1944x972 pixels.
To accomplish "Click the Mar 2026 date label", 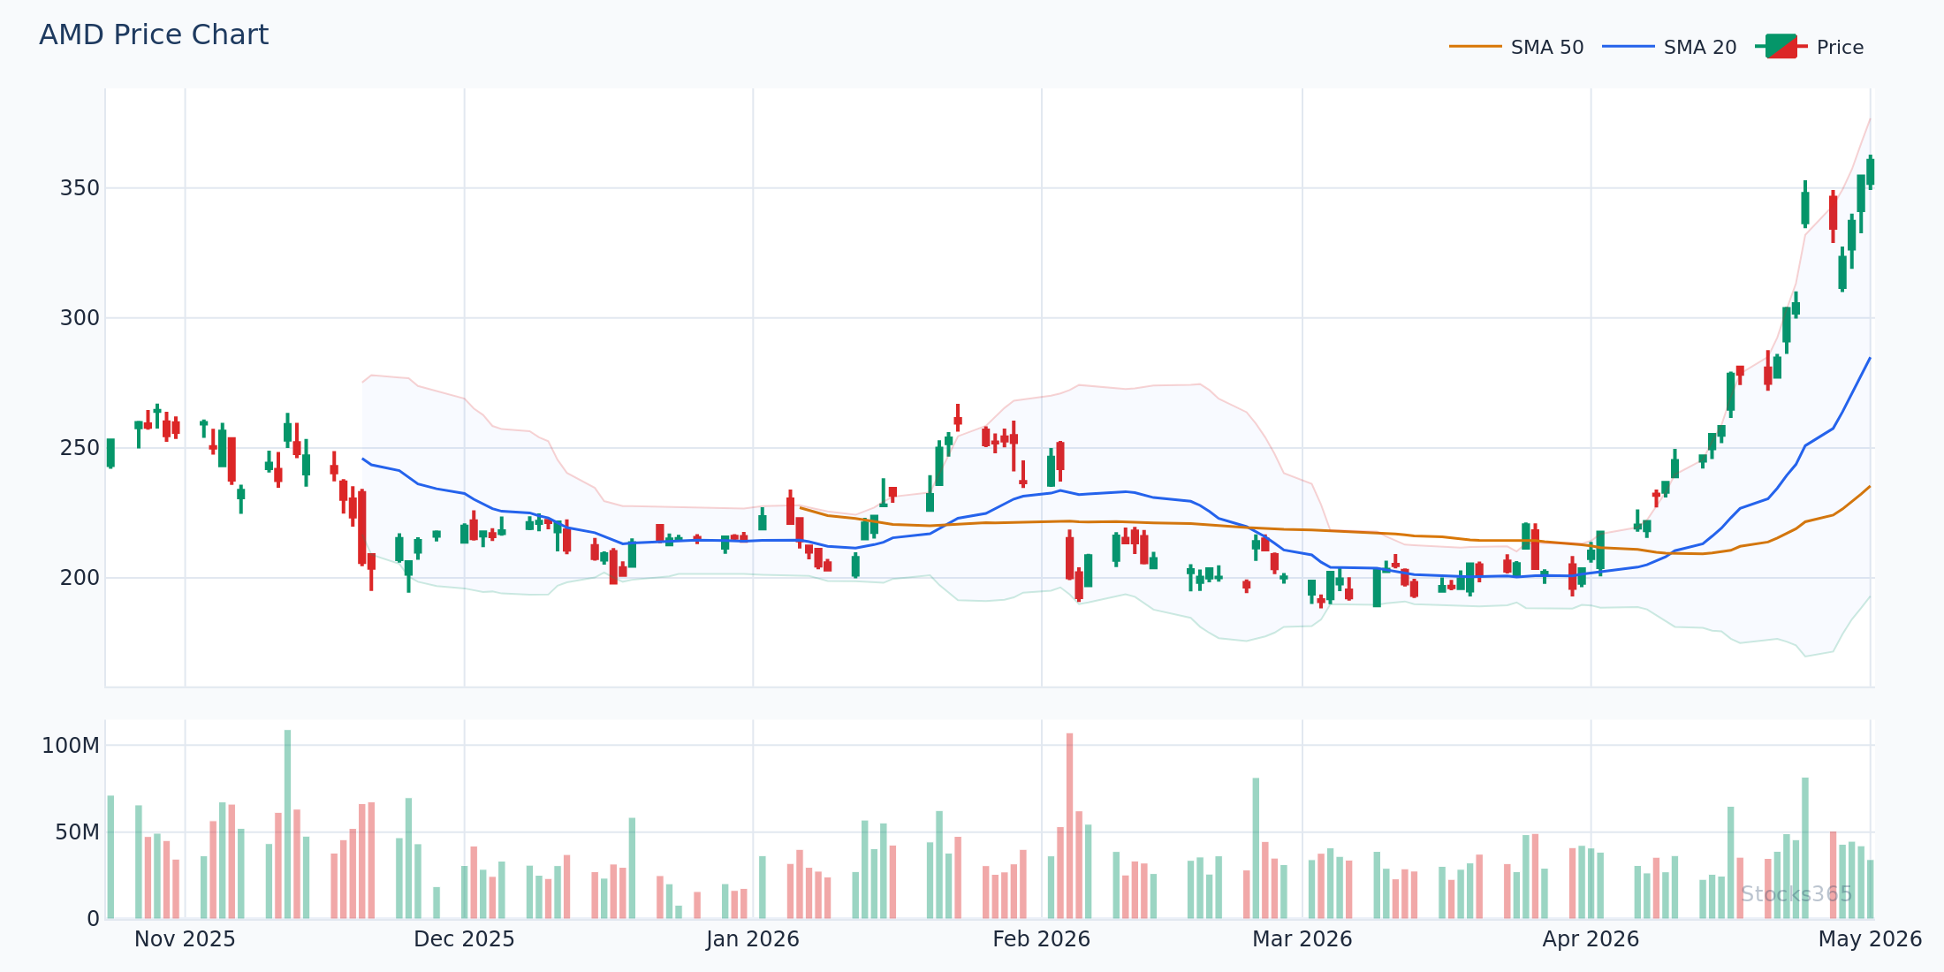I will pos(1302,939).
